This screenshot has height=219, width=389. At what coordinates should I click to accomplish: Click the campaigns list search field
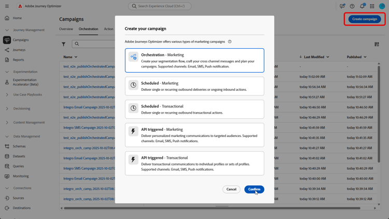(x=93, y=44)
